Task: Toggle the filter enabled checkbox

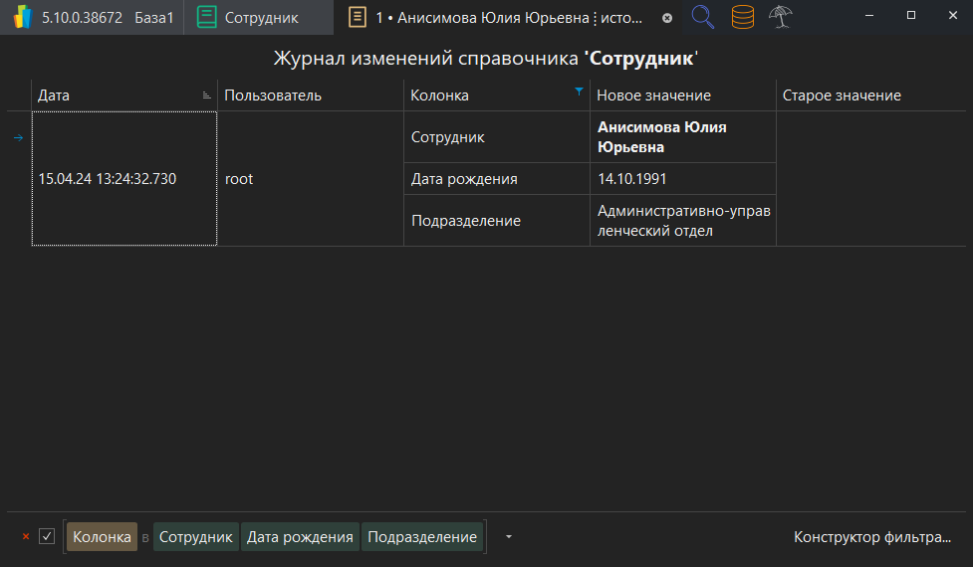Action: point(47,536)
